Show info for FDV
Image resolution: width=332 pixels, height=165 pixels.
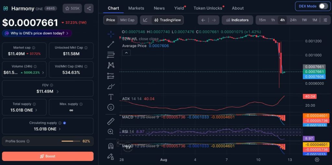(52, 85)
